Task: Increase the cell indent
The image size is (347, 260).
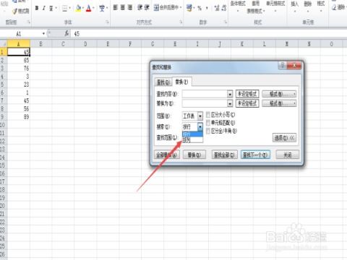Action: click(147, 8)
